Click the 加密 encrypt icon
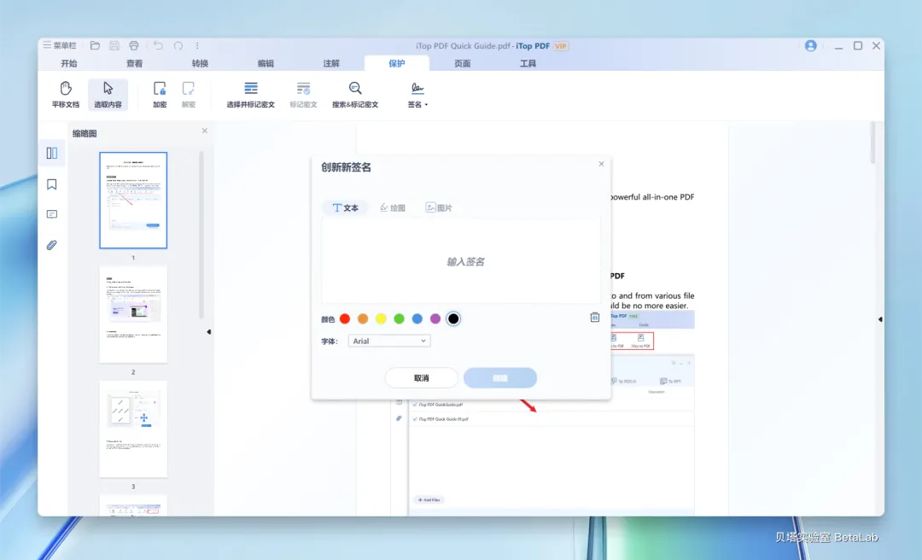The image size is (922, 560). click(160, 95)
